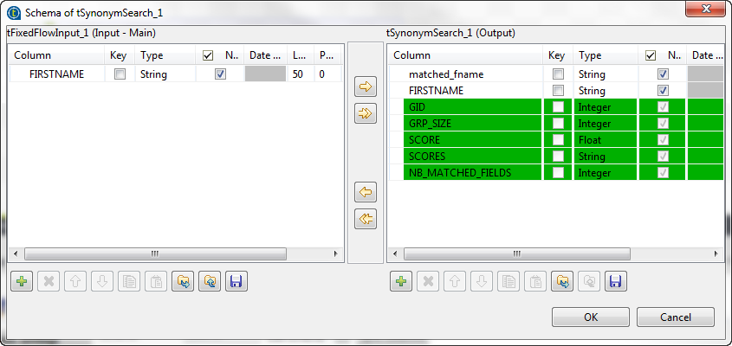Export the input schema to file
The image size is (732, 346).
(211, 282)
